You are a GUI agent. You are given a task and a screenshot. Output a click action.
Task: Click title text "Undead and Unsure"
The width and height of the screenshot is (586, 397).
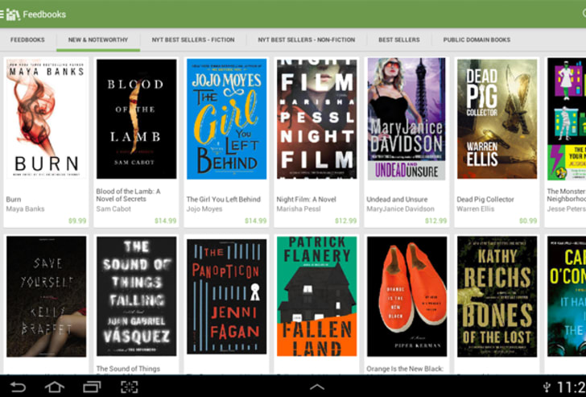click(x=397, y=199)
